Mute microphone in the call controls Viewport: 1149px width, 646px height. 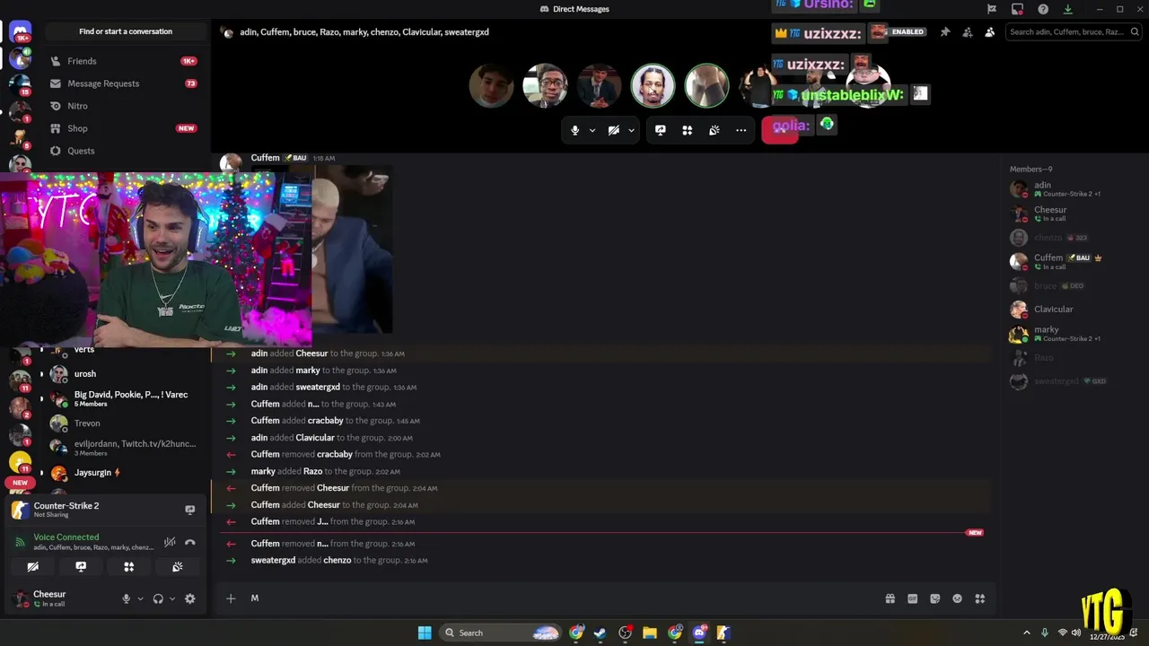tap(575, 130)
